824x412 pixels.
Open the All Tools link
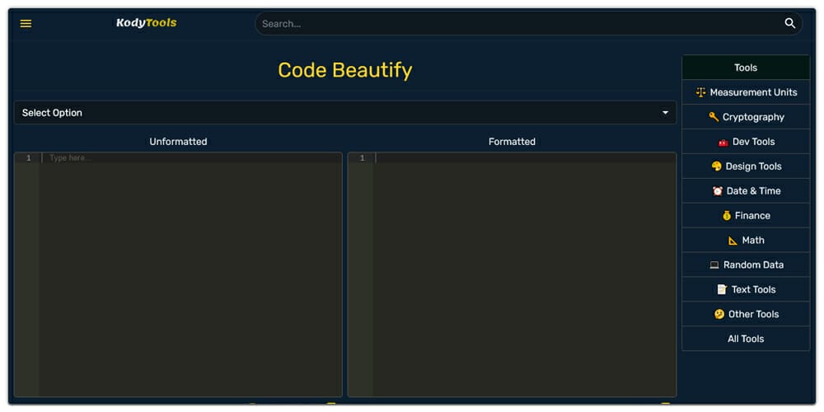pyautogui.click(x=746, y=339)
